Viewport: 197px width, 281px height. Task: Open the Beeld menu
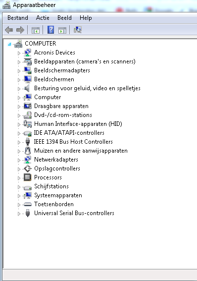[64, 18]
